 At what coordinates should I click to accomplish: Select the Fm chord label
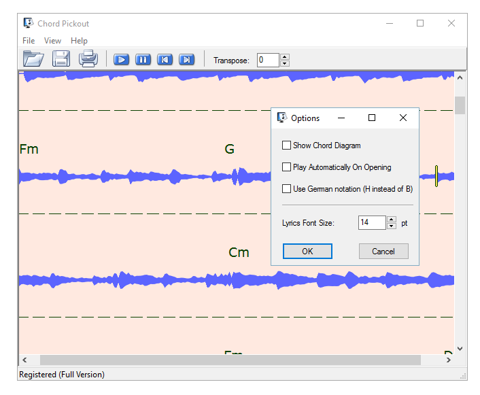point(29,149)
